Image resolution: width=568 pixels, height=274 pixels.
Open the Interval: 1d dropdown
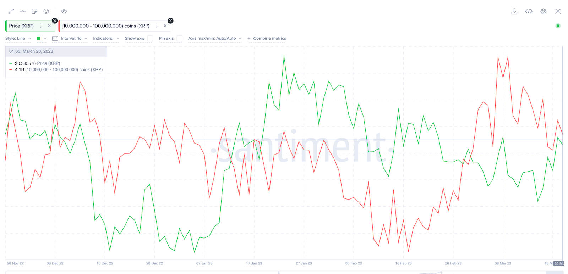click(x=74, y=38)
